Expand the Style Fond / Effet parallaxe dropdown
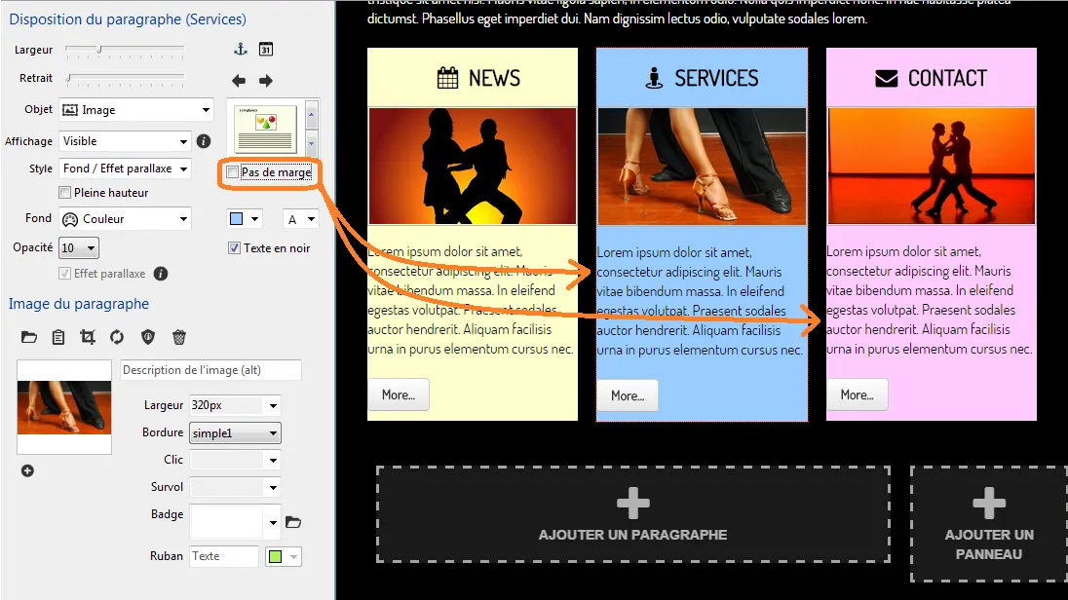 125,169
